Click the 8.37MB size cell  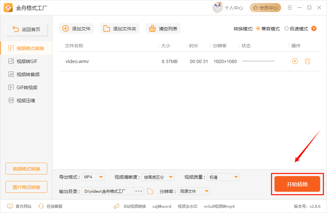tap(170, 61)
